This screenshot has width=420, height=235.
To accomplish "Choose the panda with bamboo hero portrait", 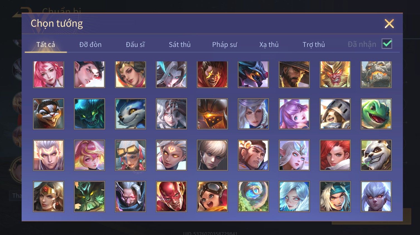I will (376, 155).
